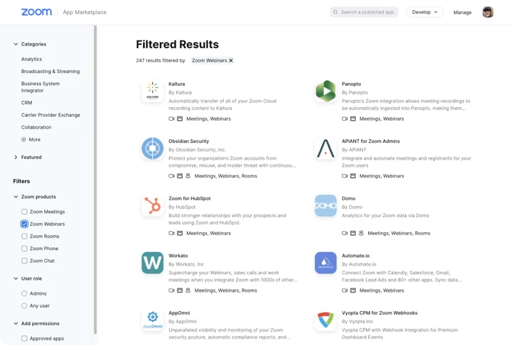
Task: Open the Zoom for HubSpot icon
Action: pyautogui.click(x=153, y=205)
